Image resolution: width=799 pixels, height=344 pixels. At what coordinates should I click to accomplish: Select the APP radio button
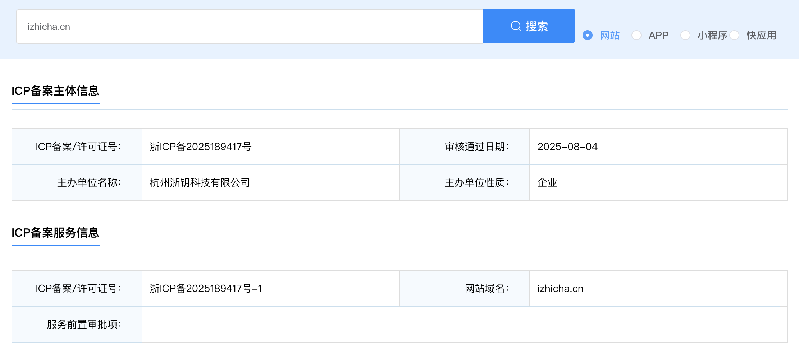coord(636,35)
